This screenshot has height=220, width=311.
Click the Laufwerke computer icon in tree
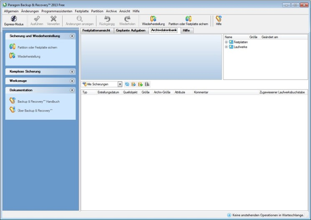(x=231, y=47)
